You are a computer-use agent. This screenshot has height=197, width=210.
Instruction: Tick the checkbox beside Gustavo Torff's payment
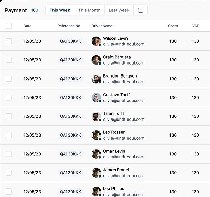coord(9,98)
